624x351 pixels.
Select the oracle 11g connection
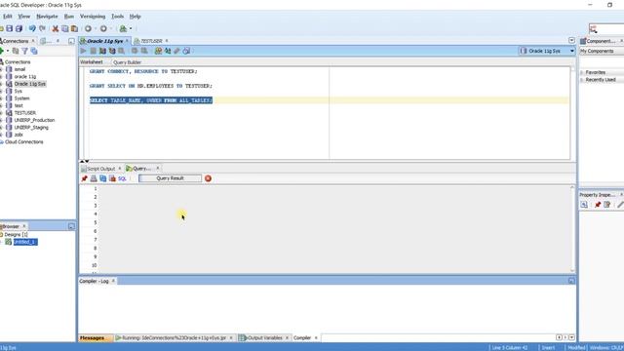pos(25,76)
